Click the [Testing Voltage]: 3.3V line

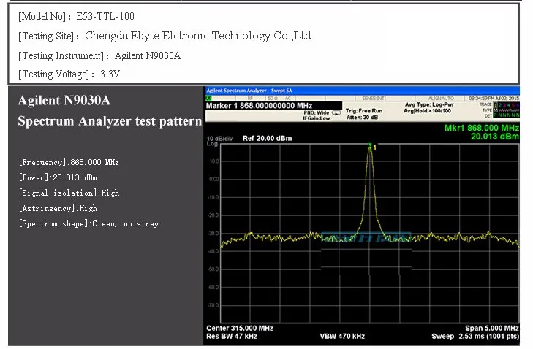click(x=69, y=74)
